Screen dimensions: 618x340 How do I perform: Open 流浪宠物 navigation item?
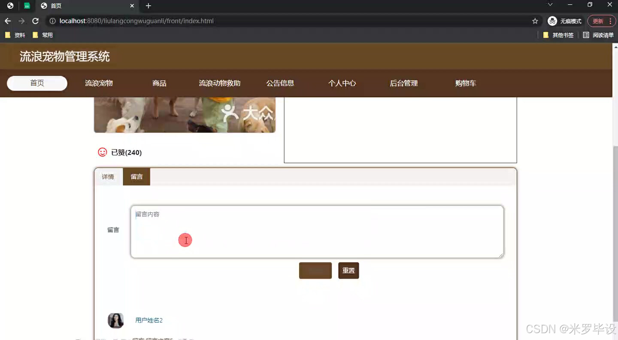[x=99, y=83]
